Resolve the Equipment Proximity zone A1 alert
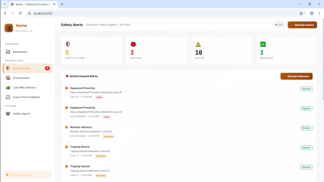The width and height of the screenshot is (324, 182). [x=306, y=108]
